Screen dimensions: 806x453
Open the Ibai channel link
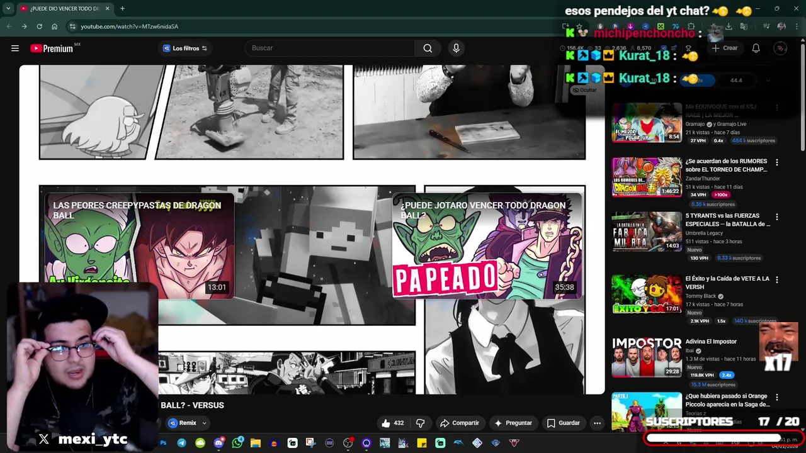pos(690,350)
